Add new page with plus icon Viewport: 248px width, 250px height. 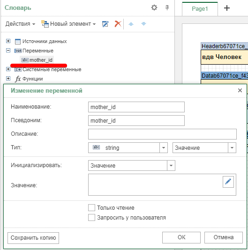[x=227, y=8]
